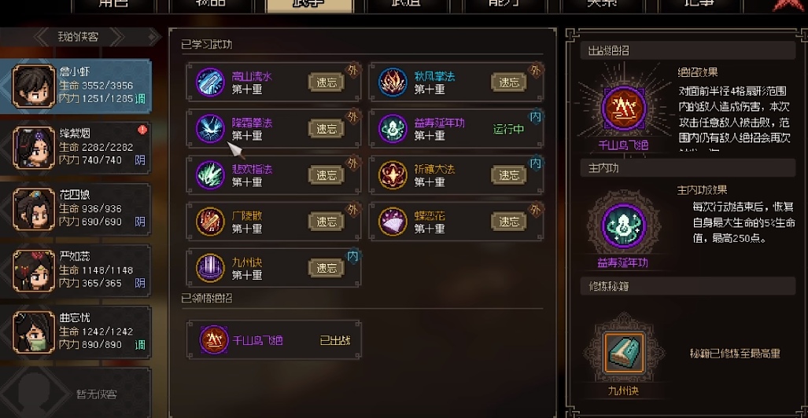
Task: Click the 九州诀 manual book under 修炼秘籍
Action: pos(624,353)
